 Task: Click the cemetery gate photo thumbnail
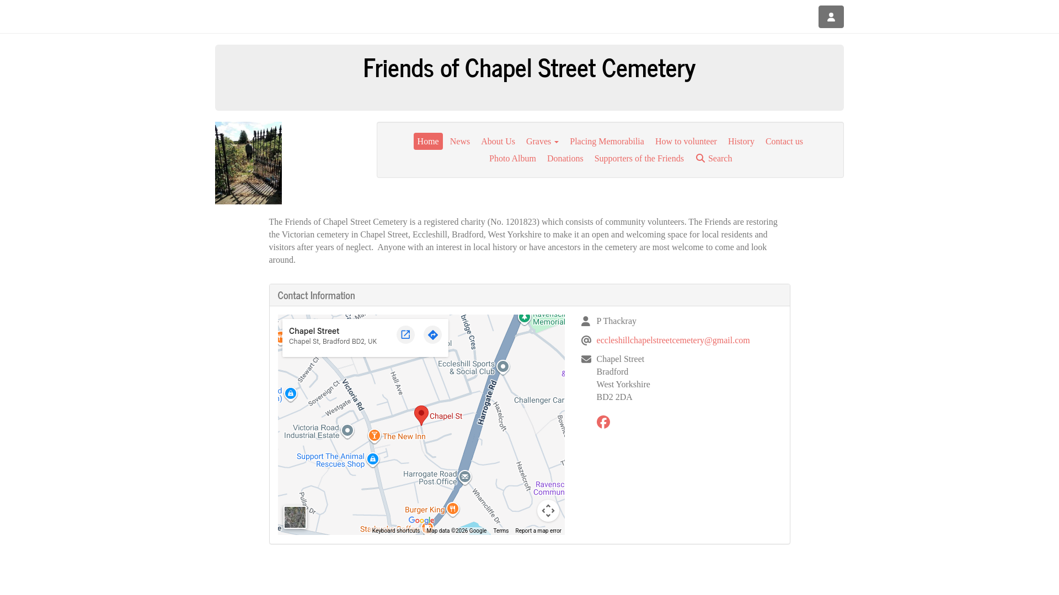(x=248, y=163)
